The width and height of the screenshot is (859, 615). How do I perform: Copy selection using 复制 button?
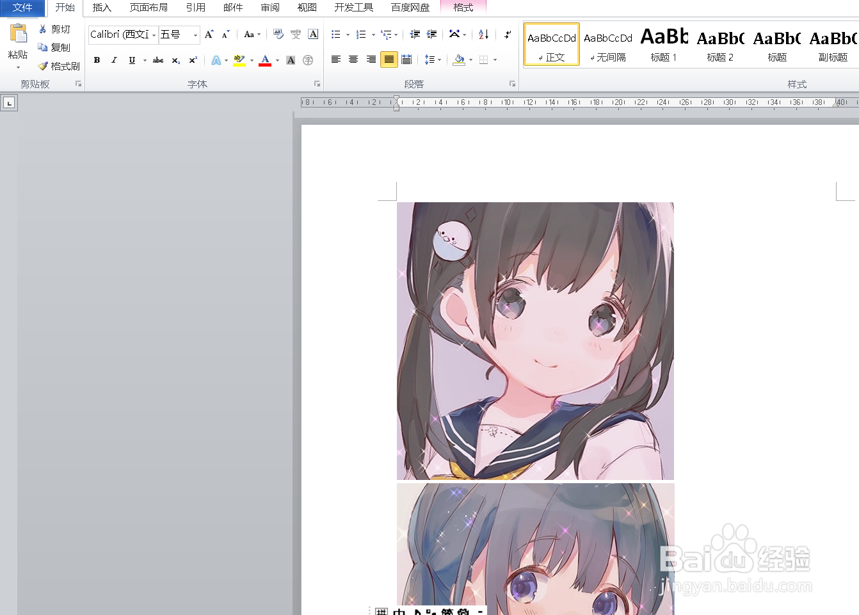[x=54, y=47]
